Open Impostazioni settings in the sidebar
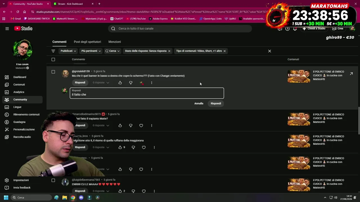The image size is (360, 202). click(22, 180)
